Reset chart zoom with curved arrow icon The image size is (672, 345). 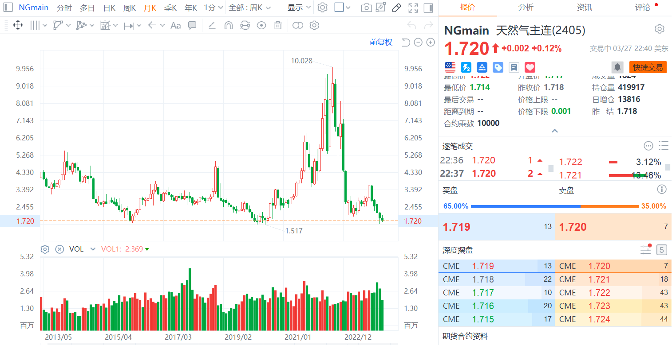tap(406, 42)
